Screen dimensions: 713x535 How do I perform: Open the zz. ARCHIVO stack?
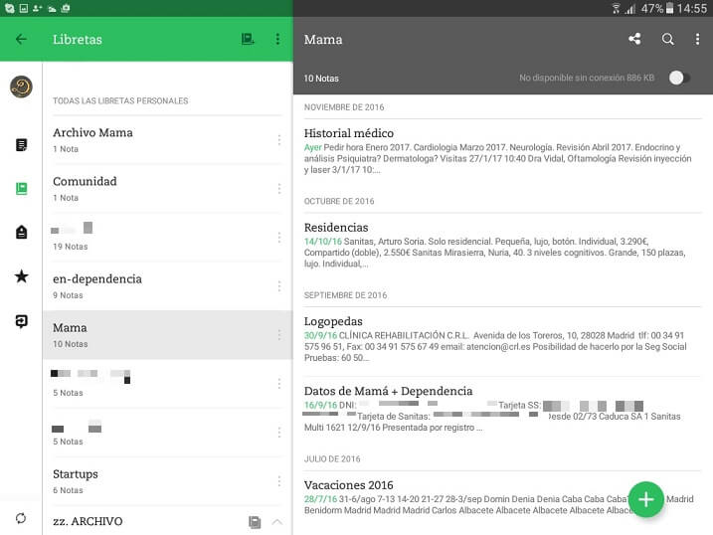[x=167, y=521]
